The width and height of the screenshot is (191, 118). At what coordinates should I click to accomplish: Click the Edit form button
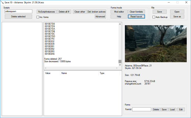coord(181,110)
